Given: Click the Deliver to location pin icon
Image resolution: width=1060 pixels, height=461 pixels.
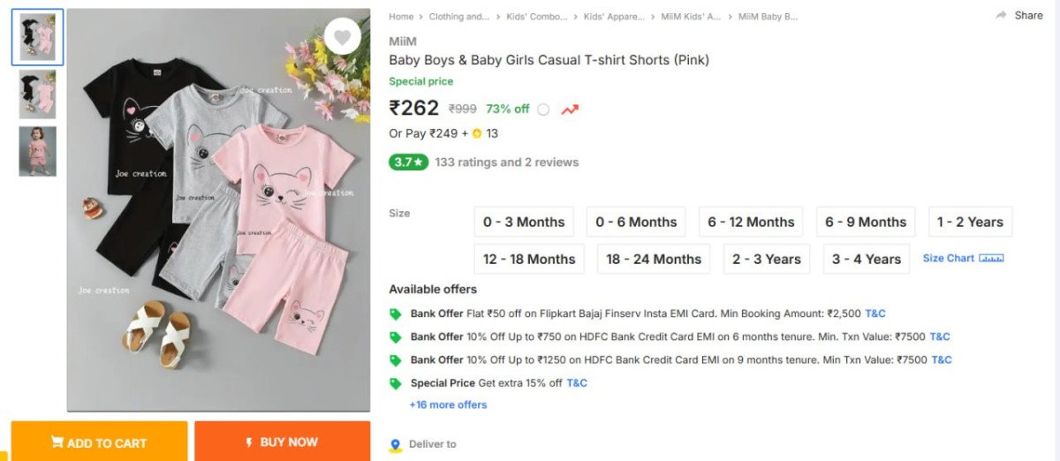Looking at the screenshot, I should tap(396, 445).
